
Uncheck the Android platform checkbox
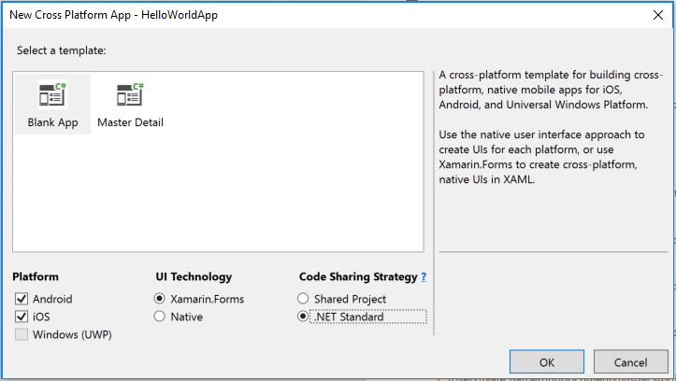[x=22, y=300]
